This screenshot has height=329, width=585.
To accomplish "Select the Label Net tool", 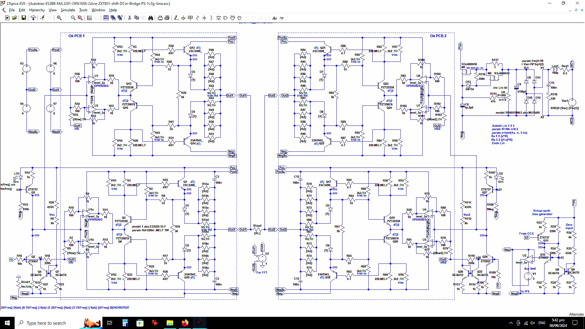I will pyautogui.click(x=190, y=18).
